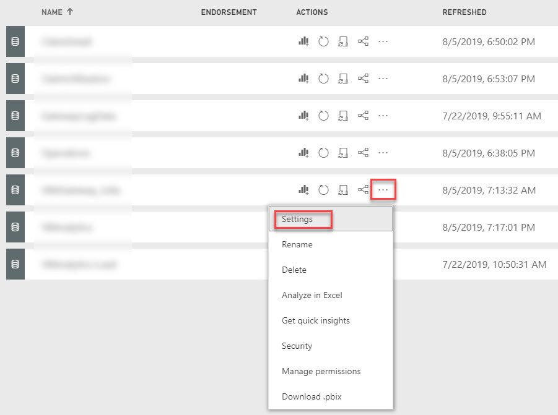Image resolution: width=558 pixels, height=415 pixels.
Task: Click refreshed time 8/5/2019, 6:50:02 PM
Action: [x=489, y=42]
